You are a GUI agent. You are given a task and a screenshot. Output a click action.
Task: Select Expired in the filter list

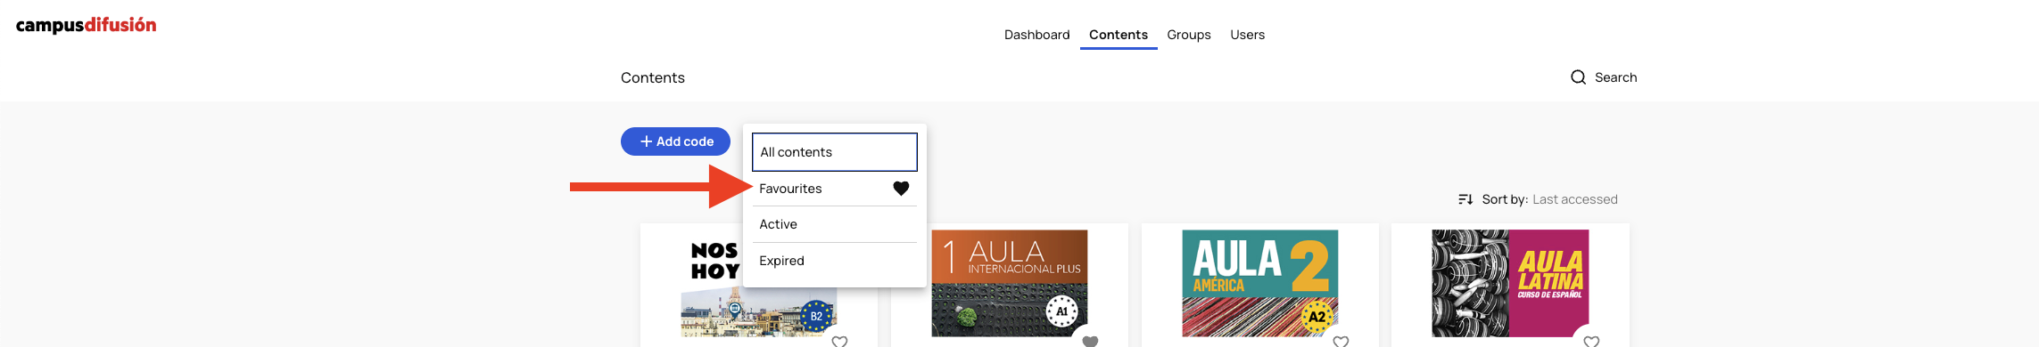pyautogui.click(x=834, y=261)
